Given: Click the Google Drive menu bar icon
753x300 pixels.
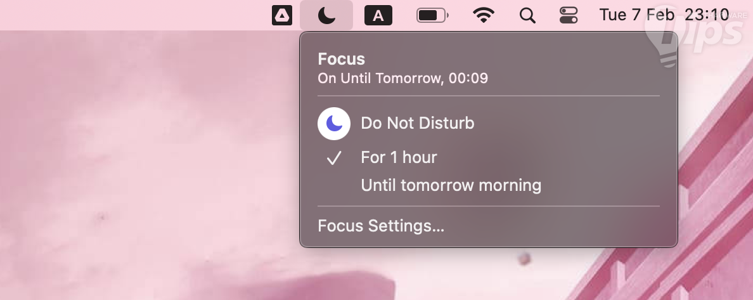Looking at the screenshot, I should click(x=282, y=15).
